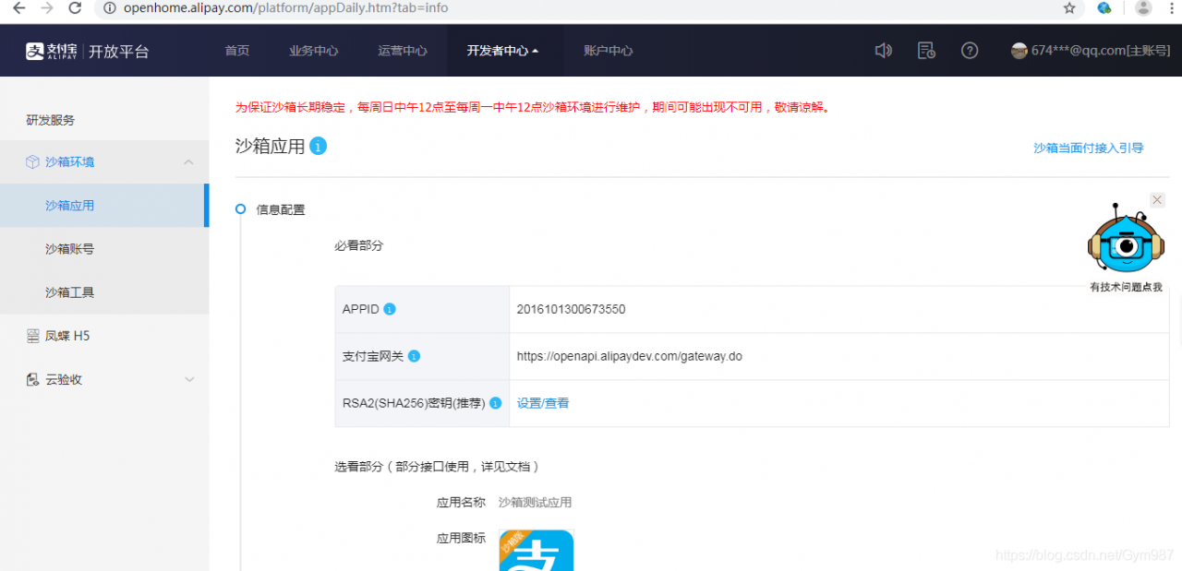This screenshot has height=571, width=1182.
Task: Click the 沙箱测试应用 application name text
Action: 535,503
